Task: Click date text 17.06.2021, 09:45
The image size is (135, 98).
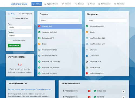Action: (71, 97)
